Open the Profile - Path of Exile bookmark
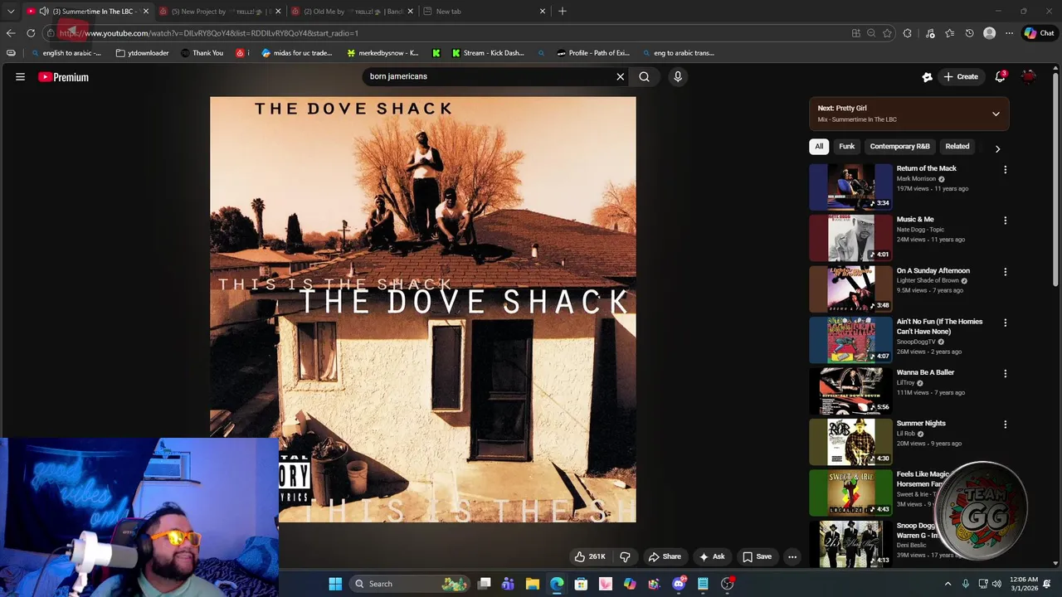The image size is (1062, 597). (x=593, y=53)
